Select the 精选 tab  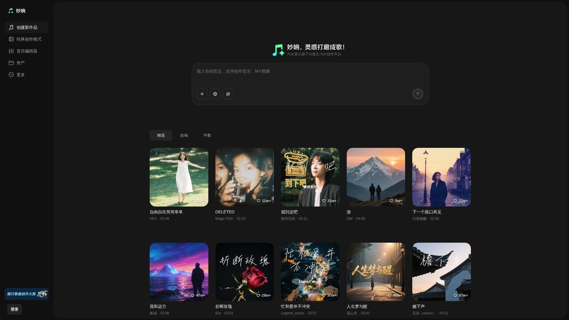(x=161, y=135)
